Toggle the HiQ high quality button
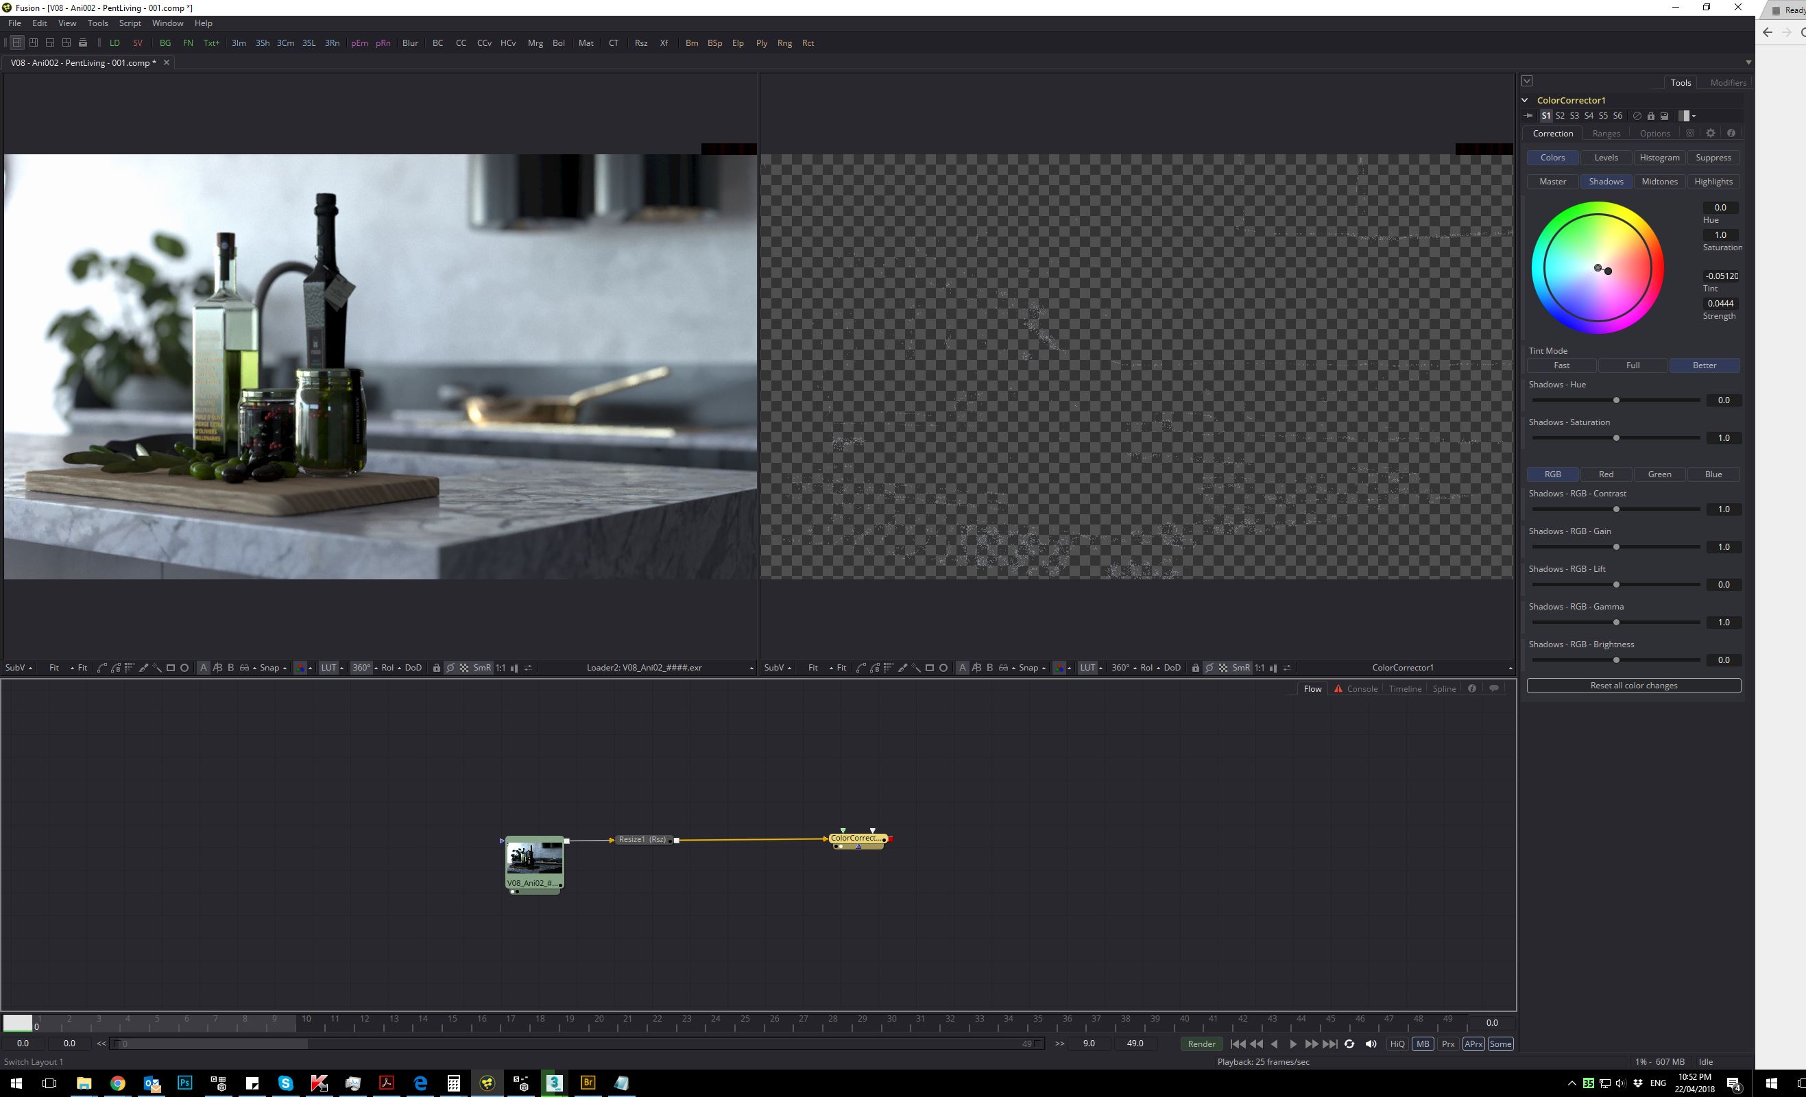1806x1097 pixels. pos(1397,1044)
